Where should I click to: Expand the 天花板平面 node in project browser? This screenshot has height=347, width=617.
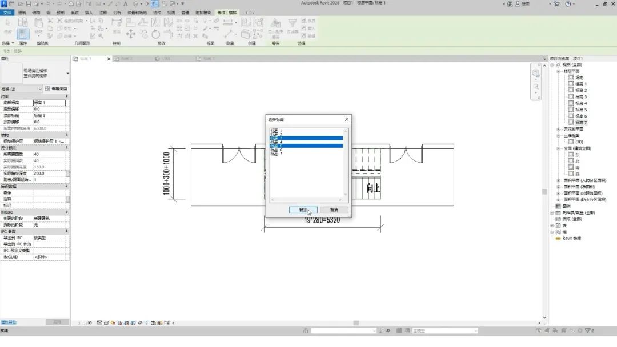click(558, 130)
